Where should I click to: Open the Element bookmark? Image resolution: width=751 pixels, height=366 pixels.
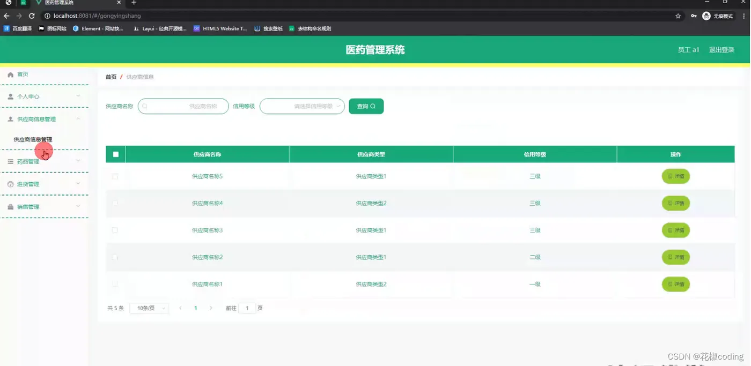coord(98,28)
